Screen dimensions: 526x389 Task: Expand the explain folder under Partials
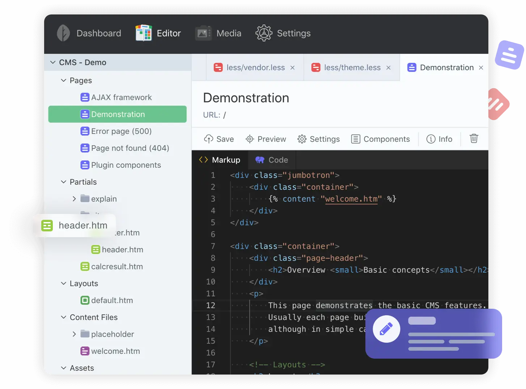(74, 198)
